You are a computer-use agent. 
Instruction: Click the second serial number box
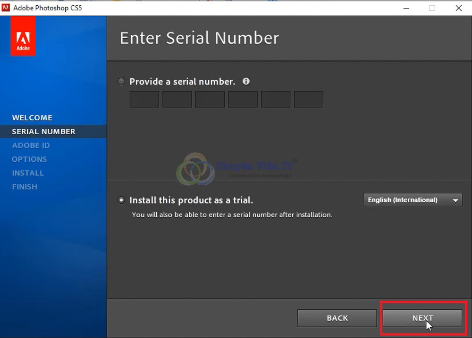click(x=177, y=99)
